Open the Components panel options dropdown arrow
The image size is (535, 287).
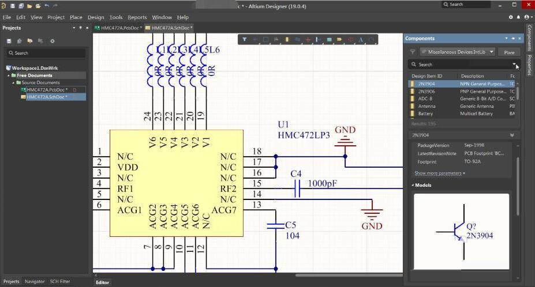[506, 39]
